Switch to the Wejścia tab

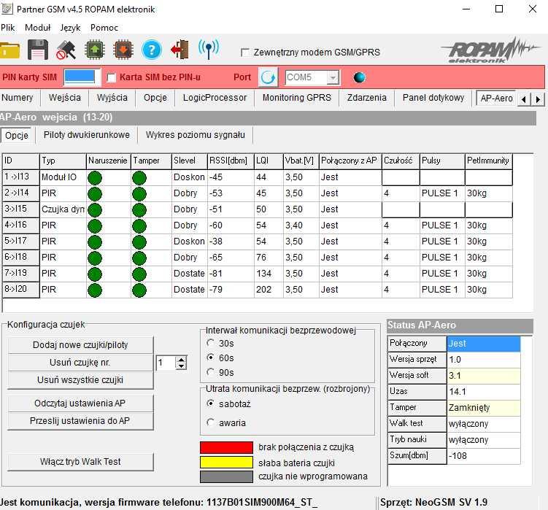pyautogui.click(x=65, y=98)
